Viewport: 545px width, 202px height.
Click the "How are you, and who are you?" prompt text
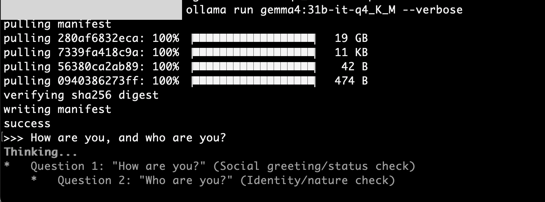tap(128, 138)
